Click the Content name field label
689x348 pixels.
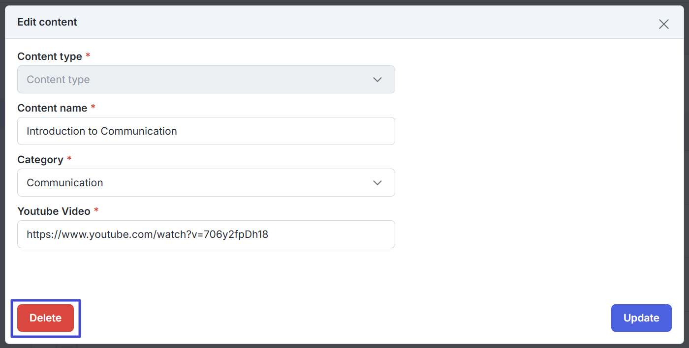(52, 108)
